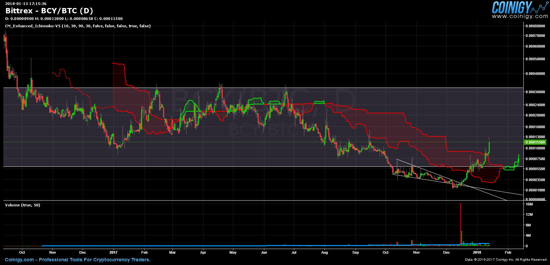Screen dimensions: 550x265
Task: Click the Aug label on time axis
Action: click(x=325, y=252)
